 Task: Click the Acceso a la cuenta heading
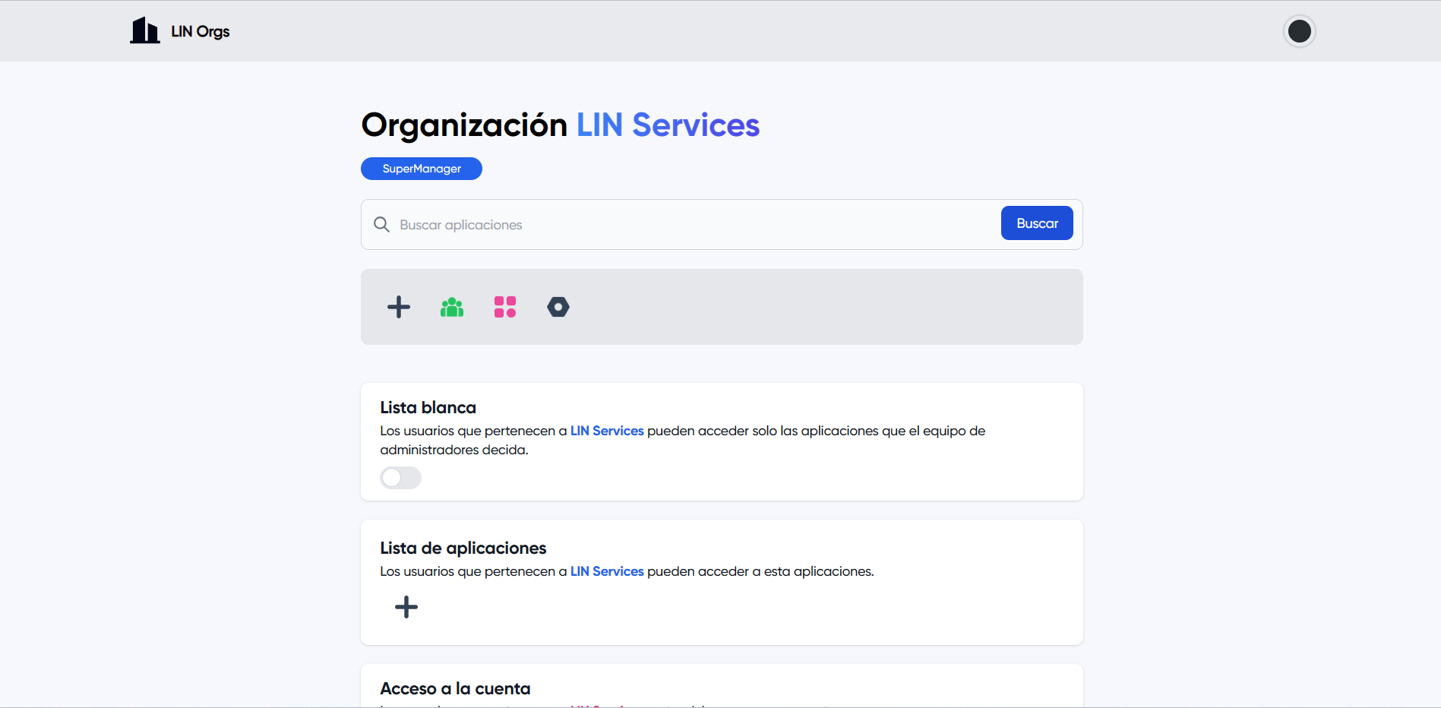click(455, 687)
